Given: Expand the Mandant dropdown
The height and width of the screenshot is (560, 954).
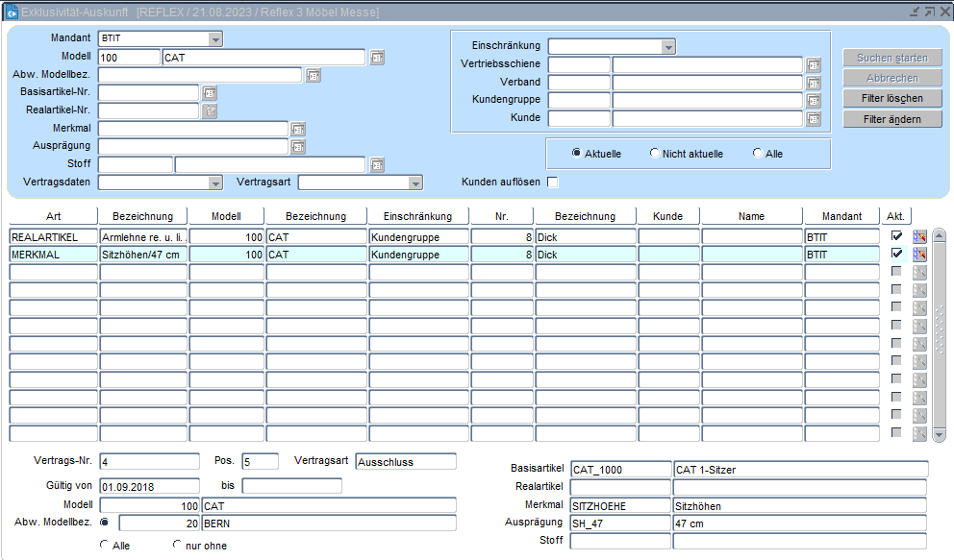Looking at the screenshot, I should (215, 39).
